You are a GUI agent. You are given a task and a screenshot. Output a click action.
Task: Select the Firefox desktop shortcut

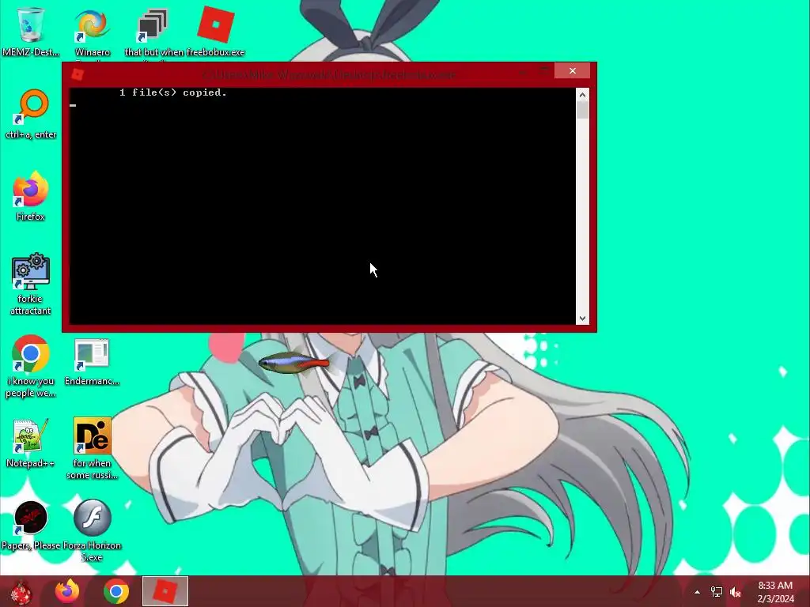pyautogui.click(x=31, y=196)
